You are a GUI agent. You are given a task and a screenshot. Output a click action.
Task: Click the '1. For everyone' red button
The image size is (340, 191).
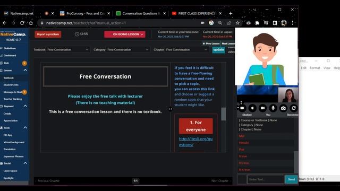pos(196,126)
